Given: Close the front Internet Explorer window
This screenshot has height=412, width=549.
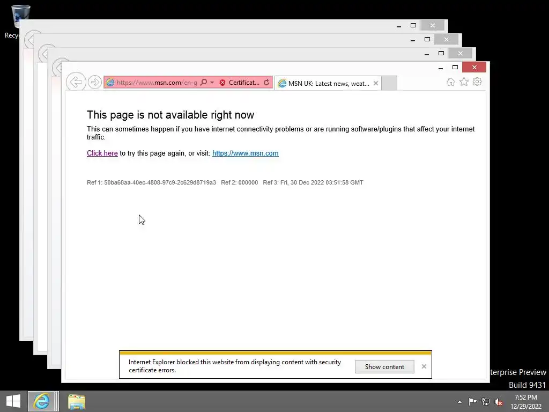Looking at the screenshot, I should click(474, 67).
